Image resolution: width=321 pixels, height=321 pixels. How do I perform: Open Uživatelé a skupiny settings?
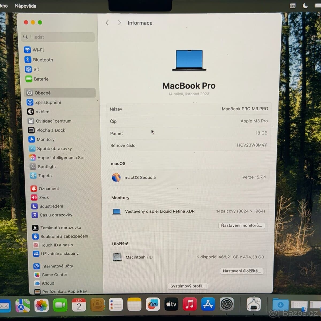[x=56, y=253]
